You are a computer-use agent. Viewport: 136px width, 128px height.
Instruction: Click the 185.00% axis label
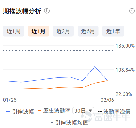[x=125, y=46]
